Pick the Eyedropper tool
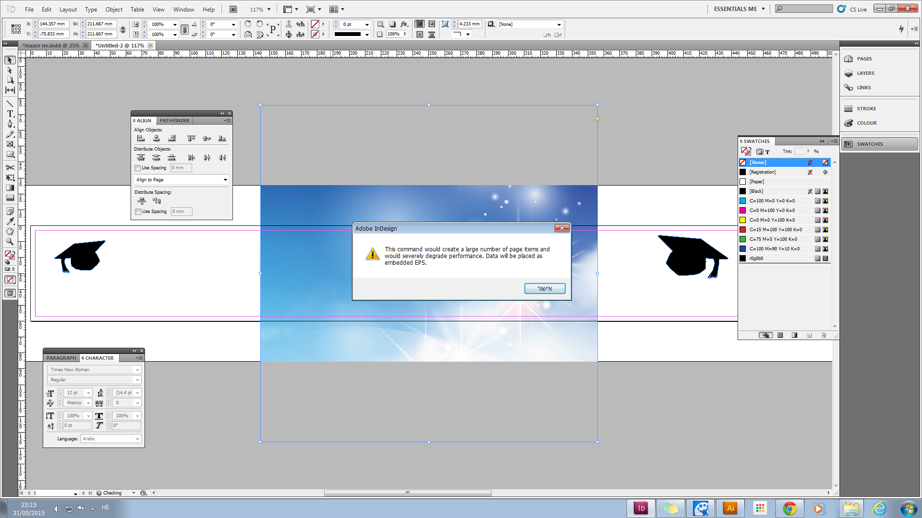The image size is (922, 518). pos(10,222)
